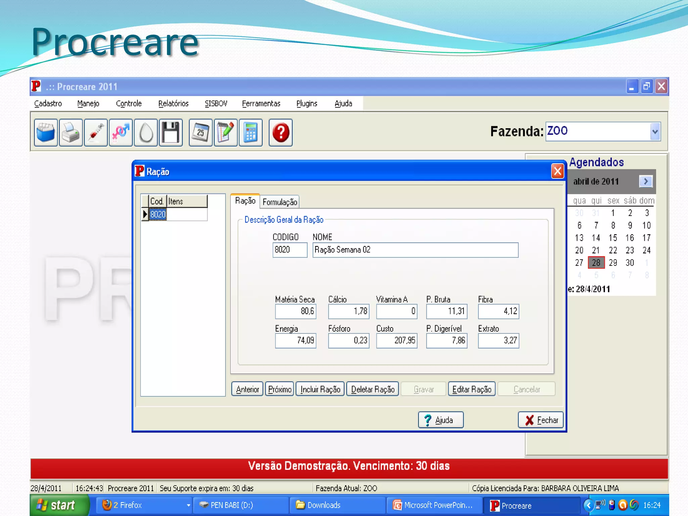This screenshot has height=516, width=688.
Task: Switch to the Formulação tab
Action: (x=279, y=202)
